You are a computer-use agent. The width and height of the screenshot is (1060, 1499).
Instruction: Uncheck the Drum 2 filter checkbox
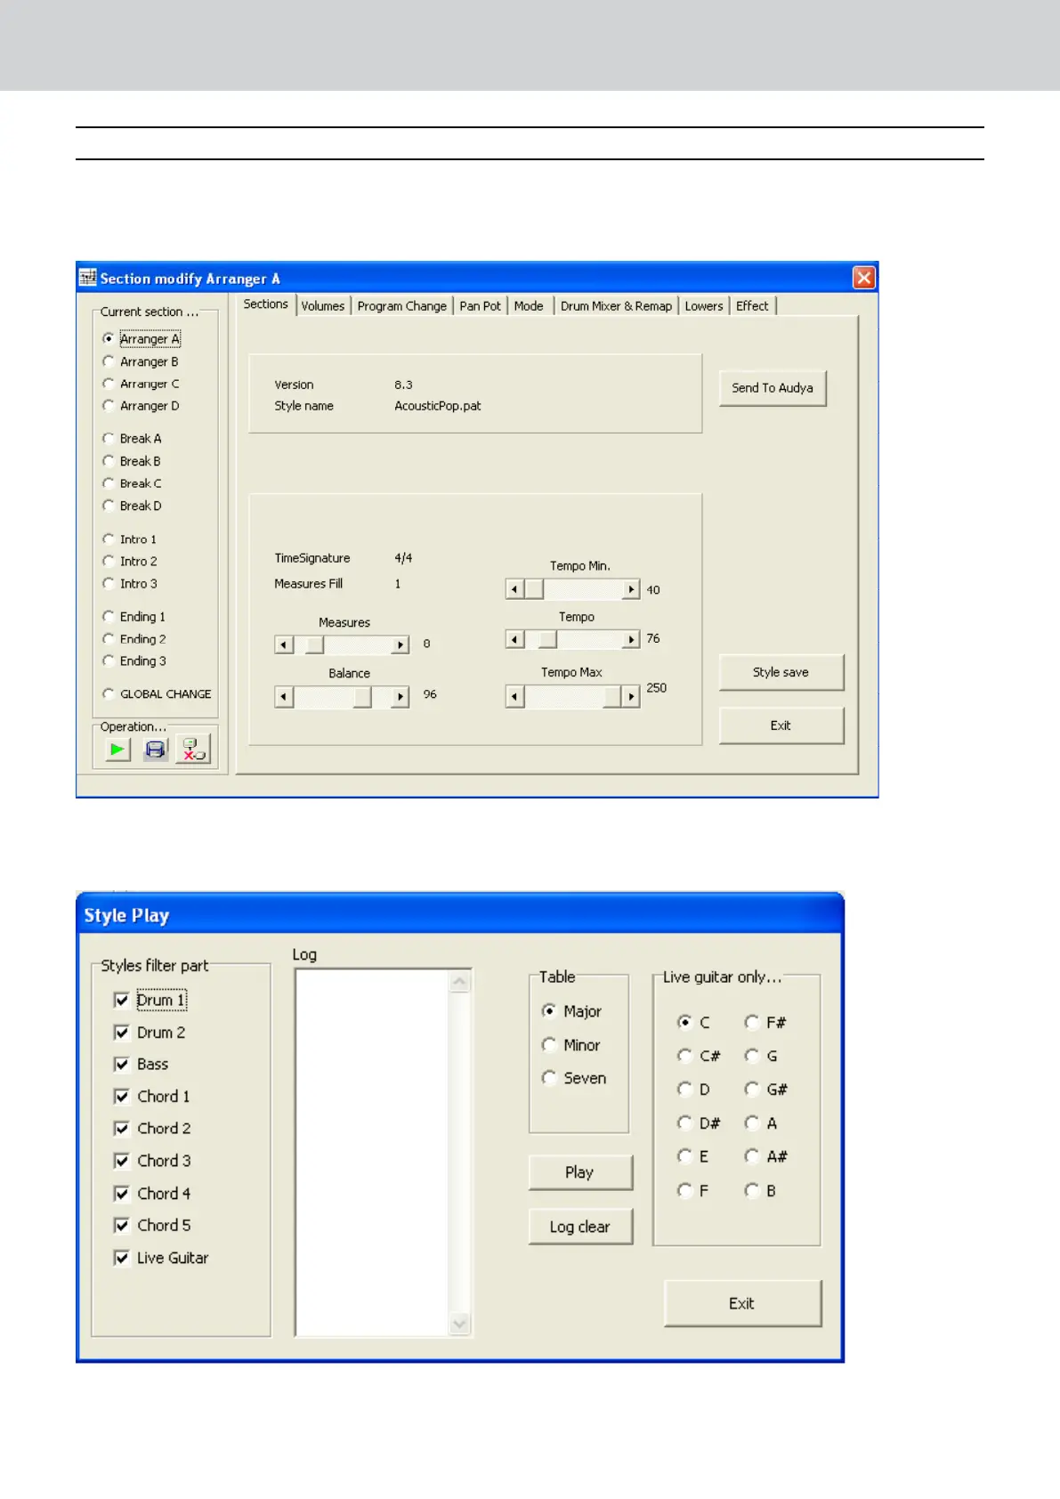pyautogui.click(x=122, y=1033)
